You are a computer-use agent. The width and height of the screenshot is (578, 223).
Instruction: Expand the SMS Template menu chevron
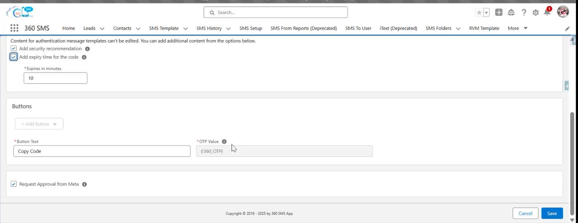[x=185, y=28]
